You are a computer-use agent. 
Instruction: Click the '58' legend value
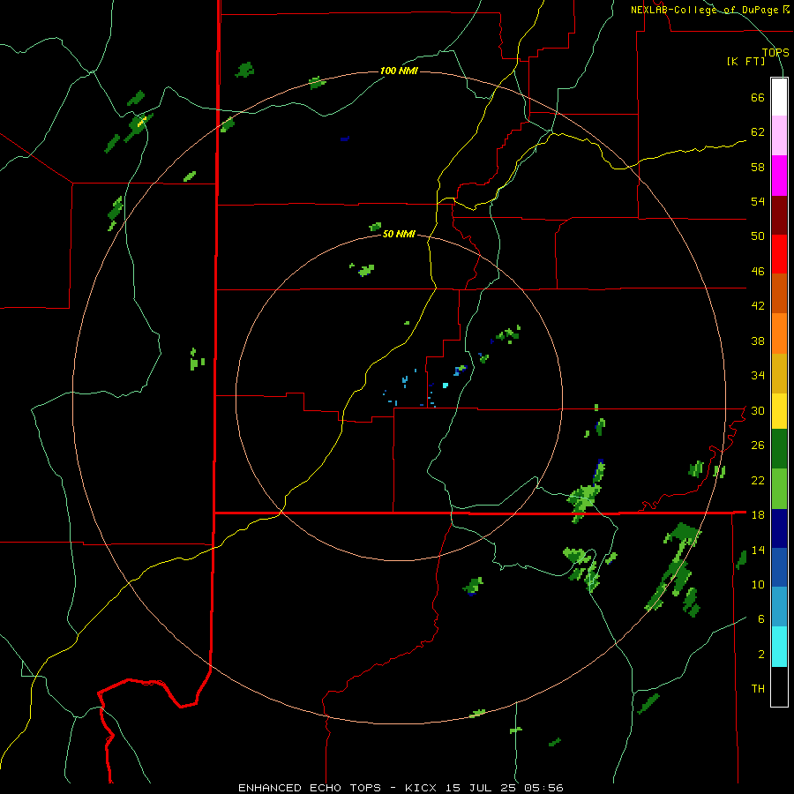coord(758,167)
